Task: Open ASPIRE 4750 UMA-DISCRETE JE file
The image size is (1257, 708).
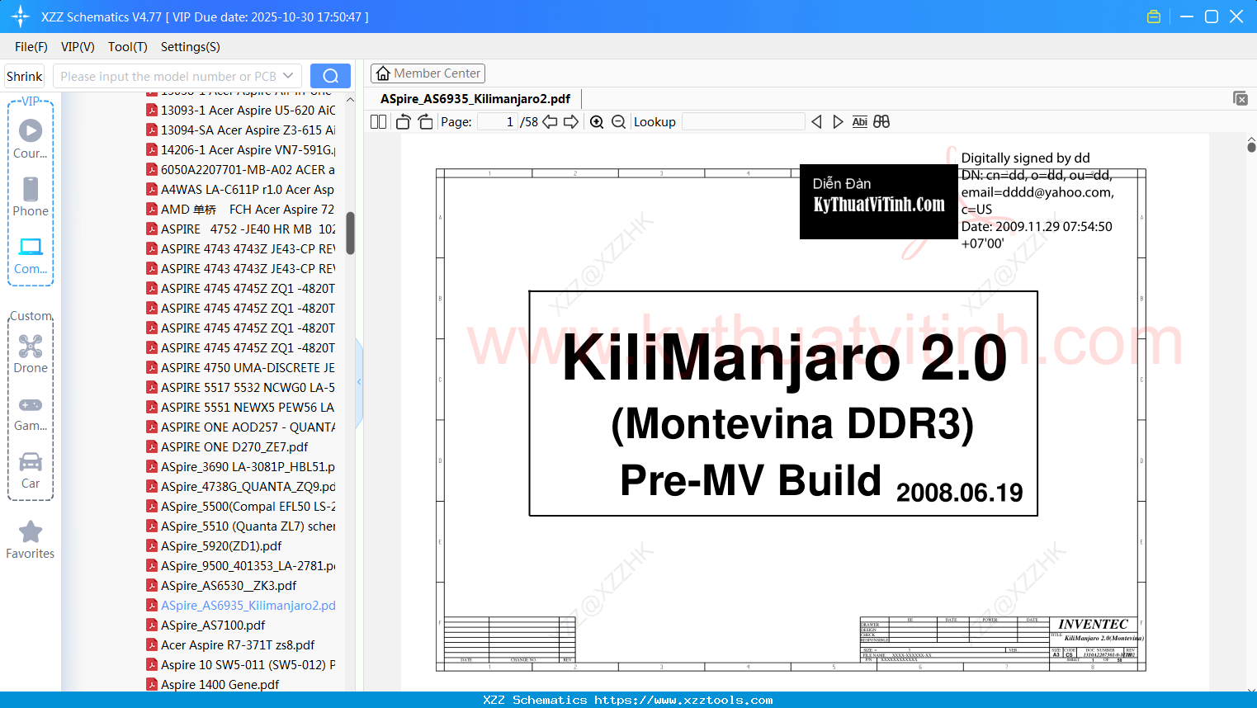Action: (x=241, y=367)
